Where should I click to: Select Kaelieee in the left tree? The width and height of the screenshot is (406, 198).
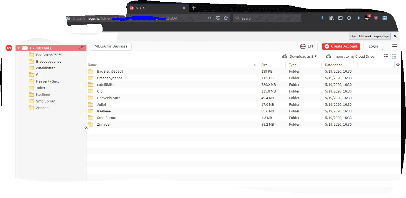coord(43,94)
